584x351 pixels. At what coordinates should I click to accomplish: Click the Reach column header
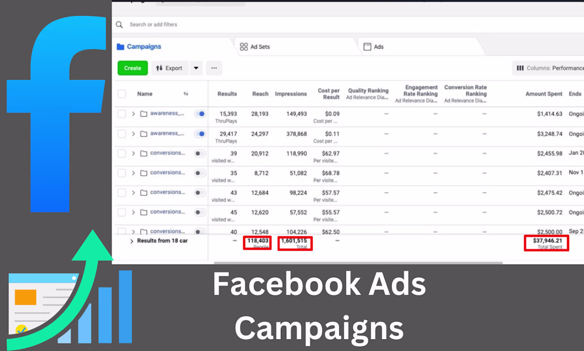coord(260,94)
